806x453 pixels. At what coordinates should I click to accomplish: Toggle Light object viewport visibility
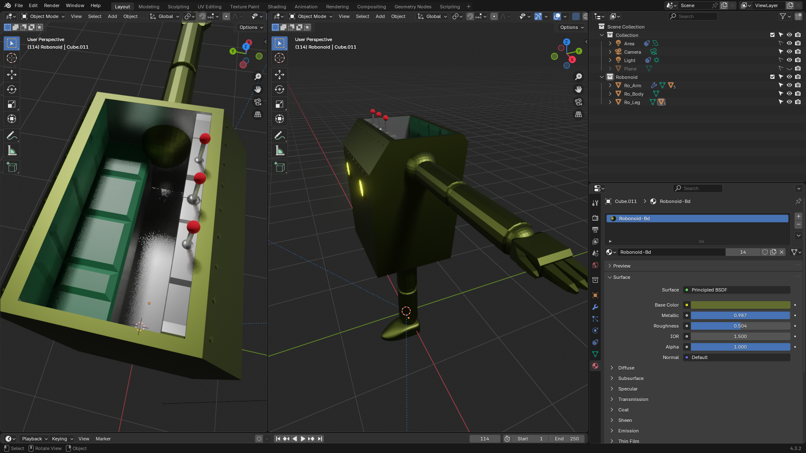789,60
